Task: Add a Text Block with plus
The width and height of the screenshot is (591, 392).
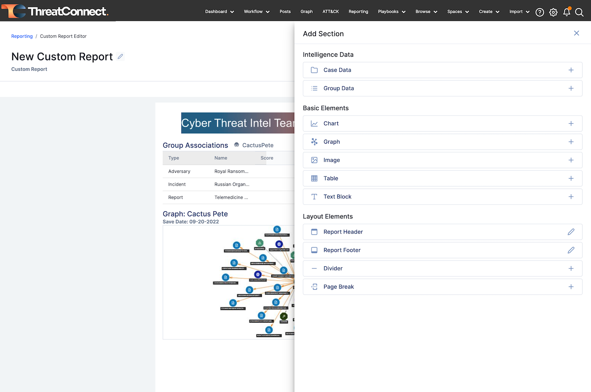Action: pos(571,197)
